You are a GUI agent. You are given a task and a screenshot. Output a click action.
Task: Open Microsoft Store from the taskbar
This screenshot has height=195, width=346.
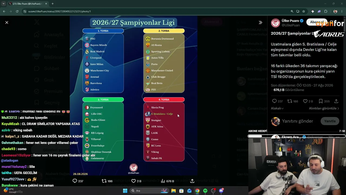pos(181,191)
